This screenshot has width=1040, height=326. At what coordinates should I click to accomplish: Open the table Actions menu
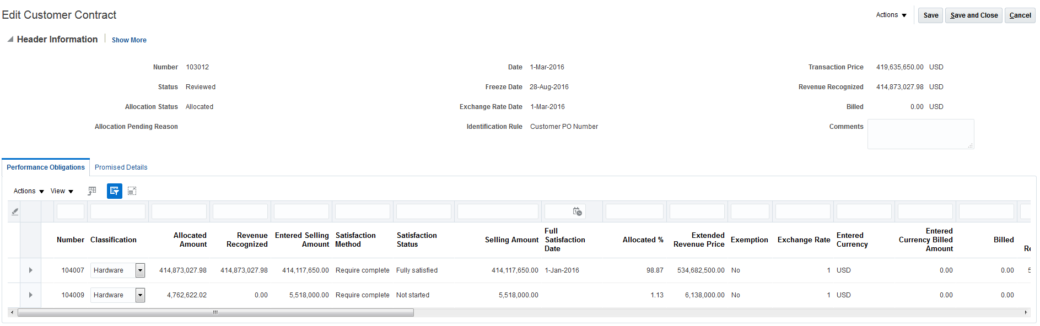click(29, 191)
